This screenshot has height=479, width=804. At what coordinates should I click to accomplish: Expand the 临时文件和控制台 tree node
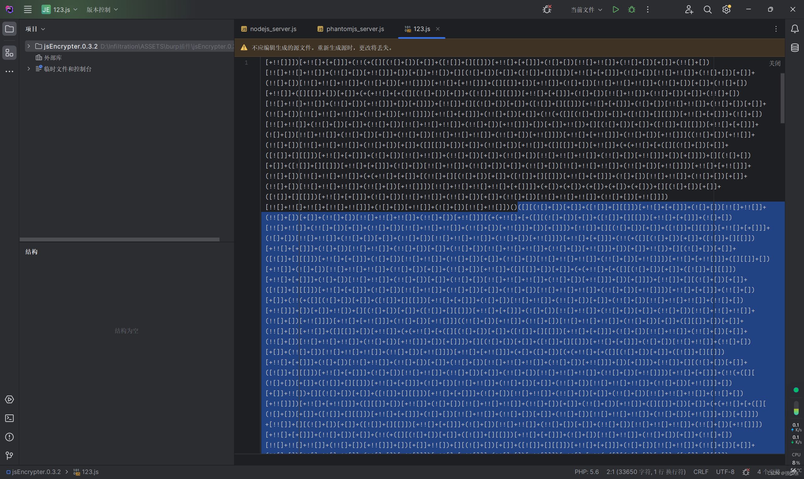coord(29,69)
